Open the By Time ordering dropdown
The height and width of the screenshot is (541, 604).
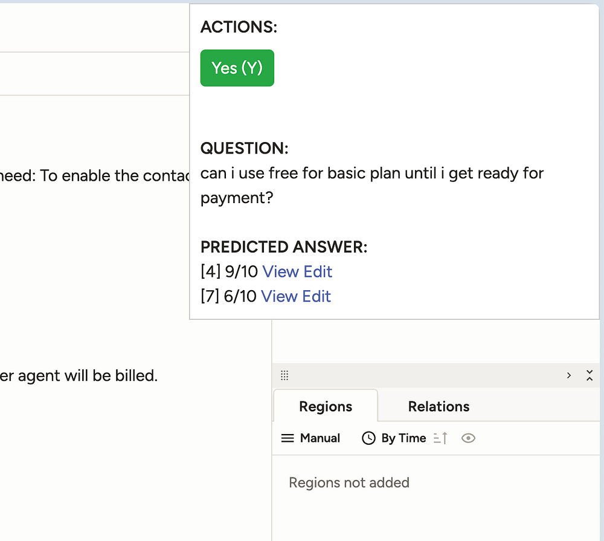pos(394,438)
